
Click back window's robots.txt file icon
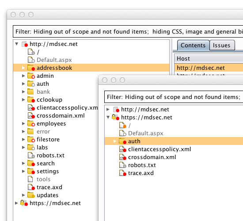[x=31, y=155]
